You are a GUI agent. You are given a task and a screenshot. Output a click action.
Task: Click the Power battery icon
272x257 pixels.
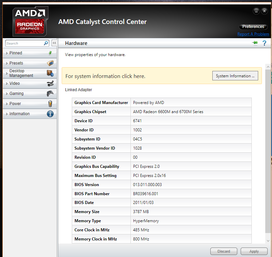(50, 104)
